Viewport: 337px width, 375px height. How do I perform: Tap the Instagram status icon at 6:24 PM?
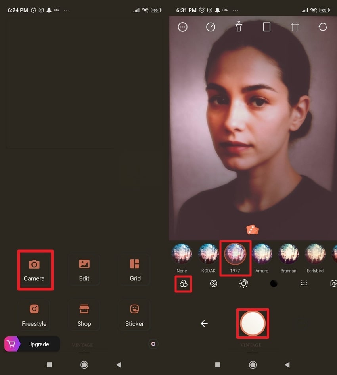[x=41, y=10]
